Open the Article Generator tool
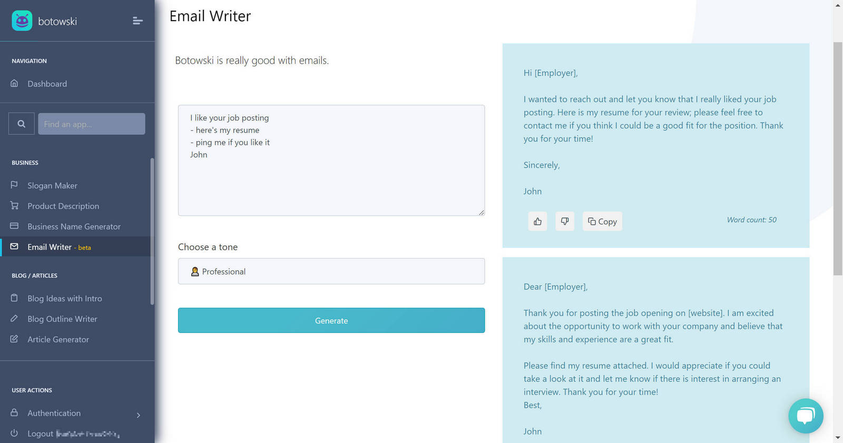843x443 pixels. (58, 339)
